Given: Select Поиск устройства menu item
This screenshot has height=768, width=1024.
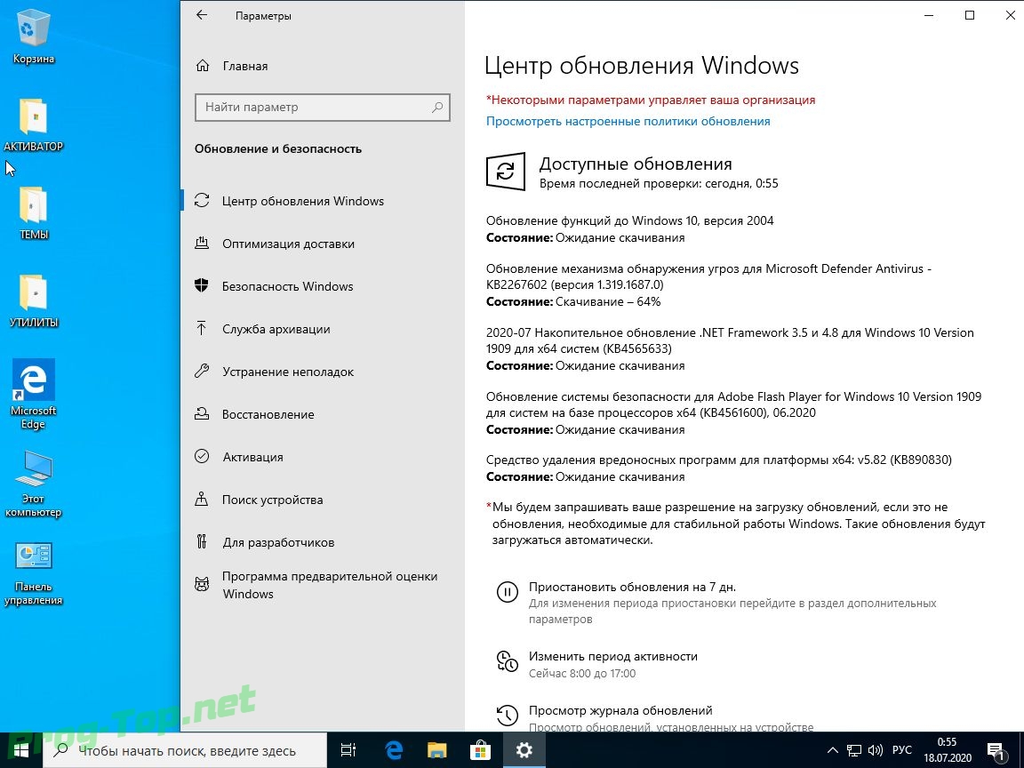Looking at the screenshot, I should pos(322,499).
